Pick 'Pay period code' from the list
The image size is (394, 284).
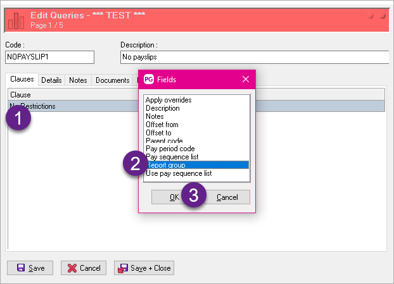point(169,149)
